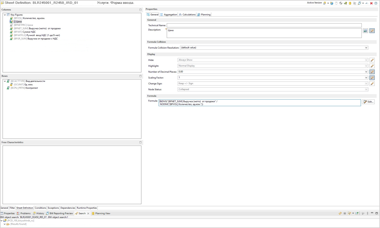380x228 pixels.
Task: Click the variable icon beside Description field
Action: (x=366, y=31)
